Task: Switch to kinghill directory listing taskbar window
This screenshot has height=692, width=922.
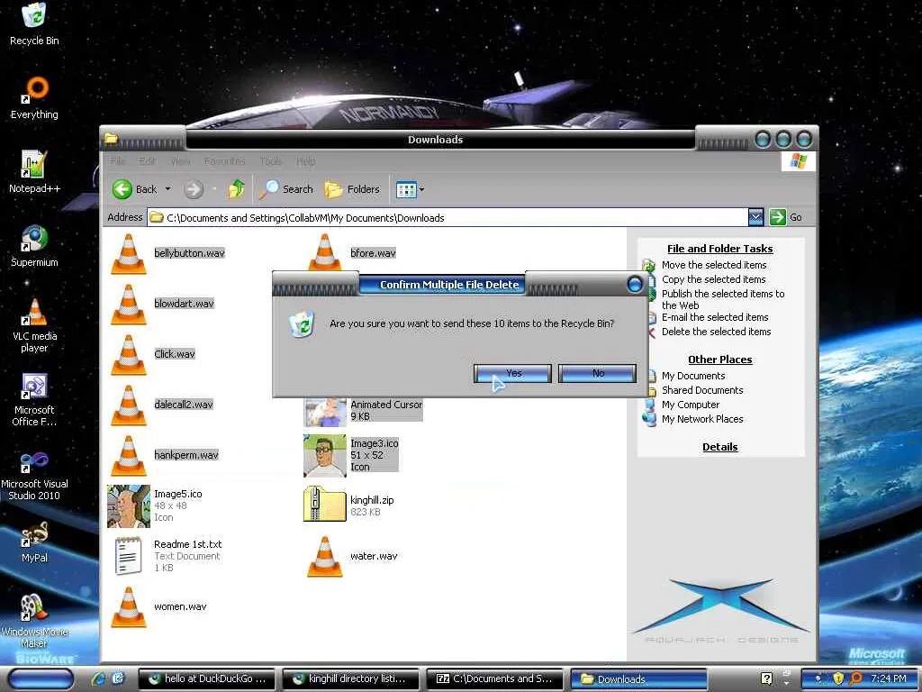Action: tap(351, 679)
